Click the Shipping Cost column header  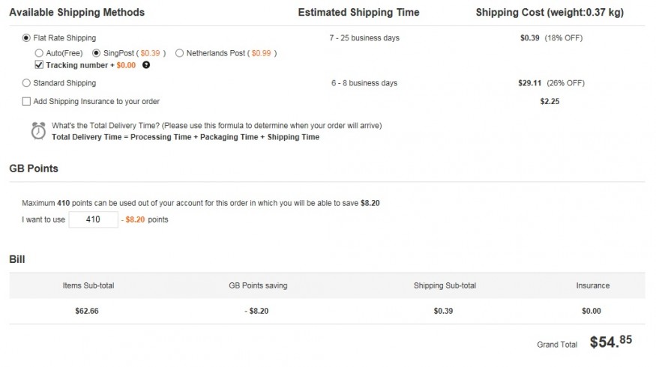[x=550, y=13]
